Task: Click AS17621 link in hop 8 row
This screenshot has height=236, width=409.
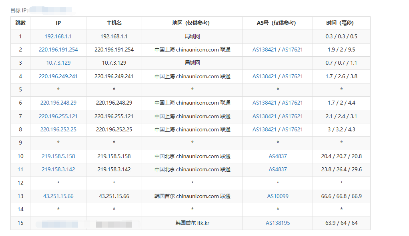Action: (292, 129)
